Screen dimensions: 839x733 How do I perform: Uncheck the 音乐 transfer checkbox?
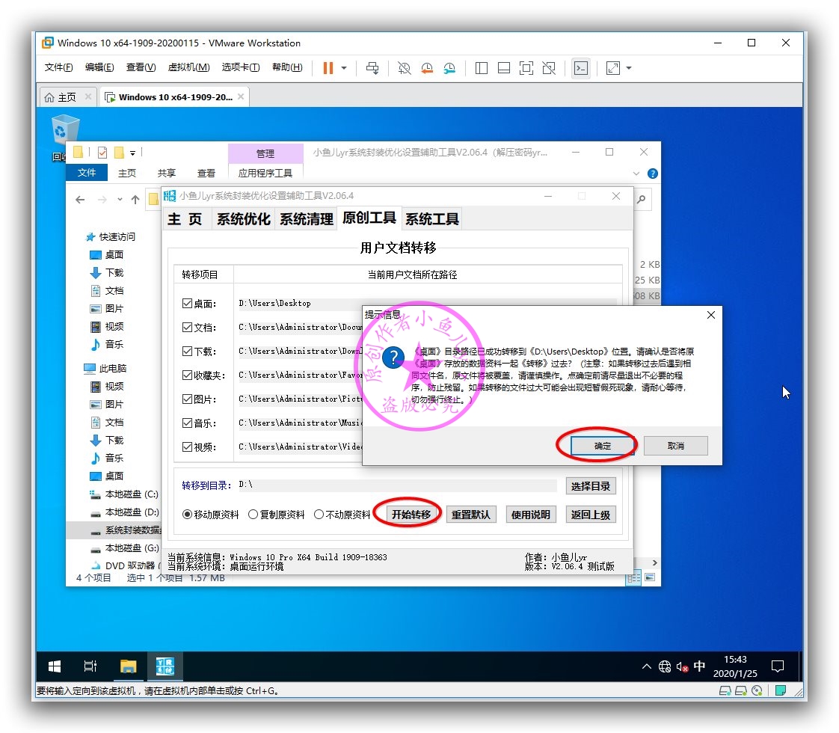pos(187,423)
